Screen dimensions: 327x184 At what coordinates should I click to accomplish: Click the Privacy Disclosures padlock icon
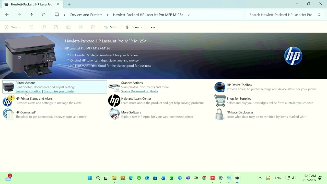coord(220,114)
